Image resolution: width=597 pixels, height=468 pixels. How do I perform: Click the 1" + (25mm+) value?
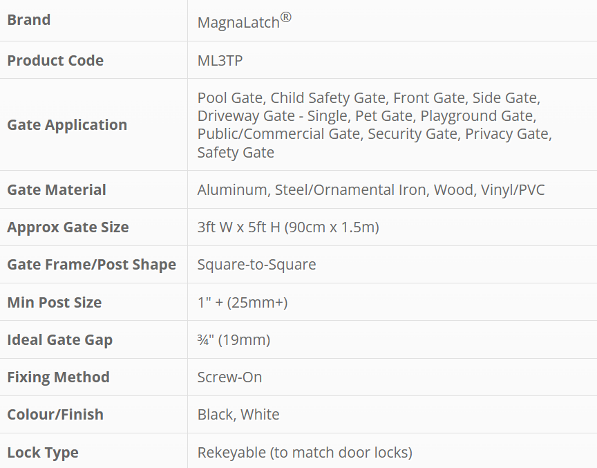[242, 302]
